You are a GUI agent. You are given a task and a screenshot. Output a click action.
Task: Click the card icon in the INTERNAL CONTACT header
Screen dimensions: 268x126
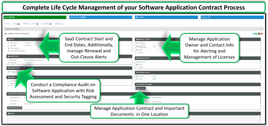[x=137, y=39]
